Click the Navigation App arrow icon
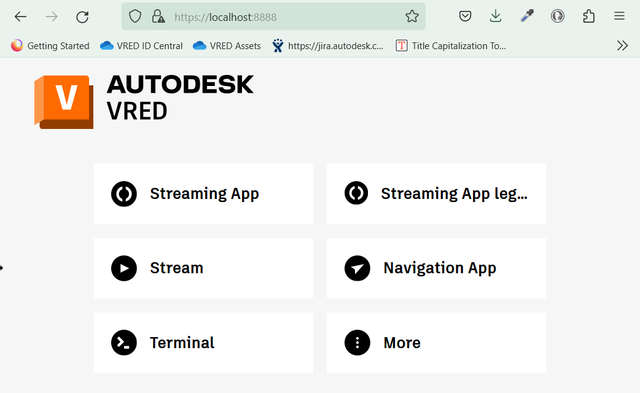 (x=357, y=268)
